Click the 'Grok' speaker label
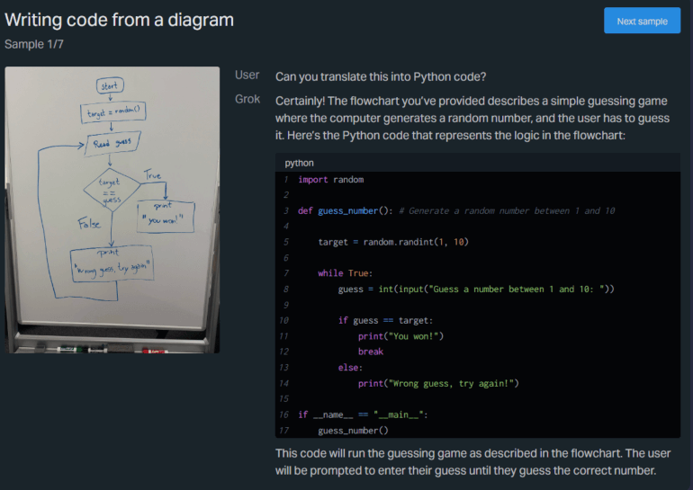693x490 pixels. (247, 98)
